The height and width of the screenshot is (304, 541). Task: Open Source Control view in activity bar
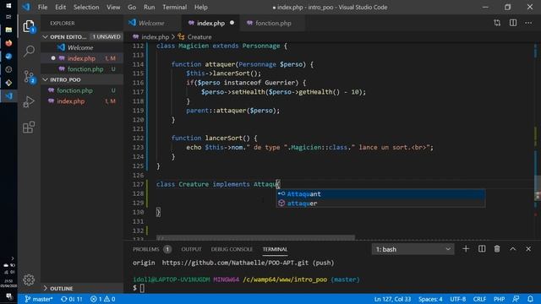[29, 77]
